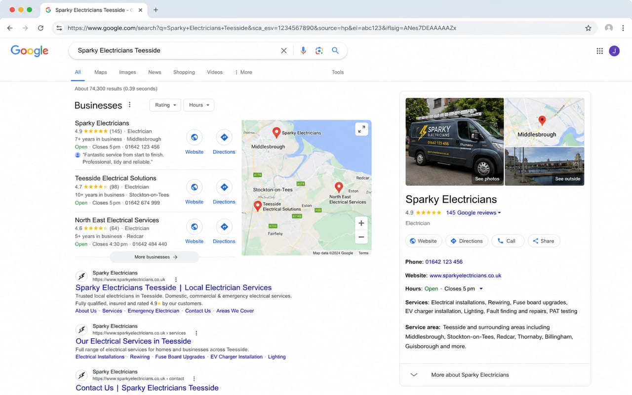
Task: Open the phone number 01642 123 456 link
Action: tap(444, 262)
